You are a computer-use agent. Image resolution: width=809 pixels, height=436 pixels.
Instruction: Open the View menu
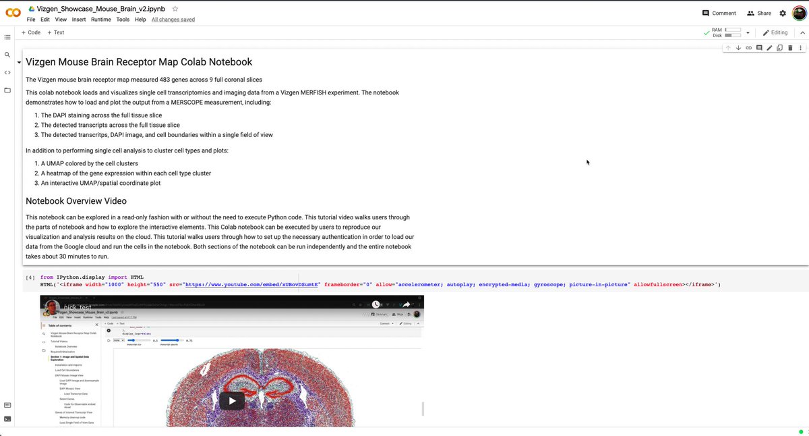point(61,20)
